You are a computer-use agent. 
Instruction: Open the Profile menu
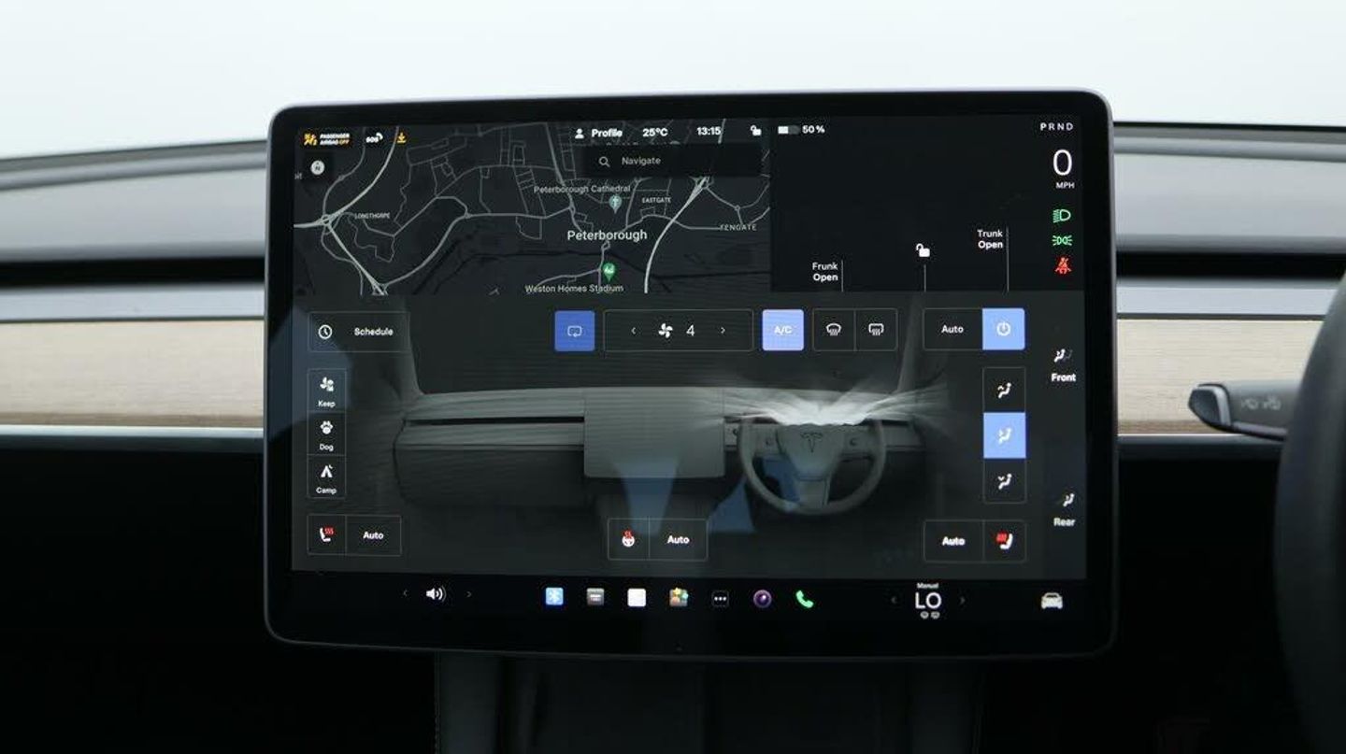tap(598, 133)
